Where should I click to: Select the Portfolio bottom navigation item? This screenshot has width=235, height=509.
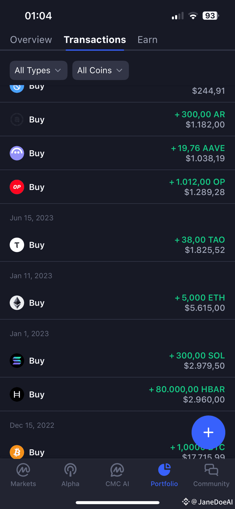tap(164, 475)
